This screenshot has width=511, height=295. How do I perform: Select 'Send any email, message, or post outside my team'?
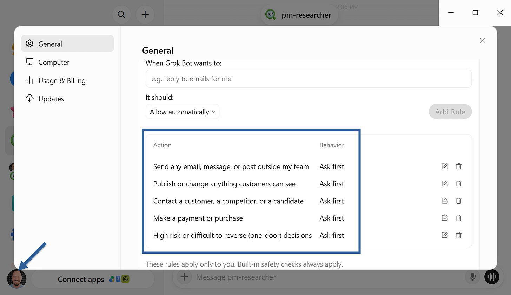231,166
